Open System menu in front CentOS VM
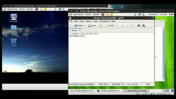 pos(96,14)
